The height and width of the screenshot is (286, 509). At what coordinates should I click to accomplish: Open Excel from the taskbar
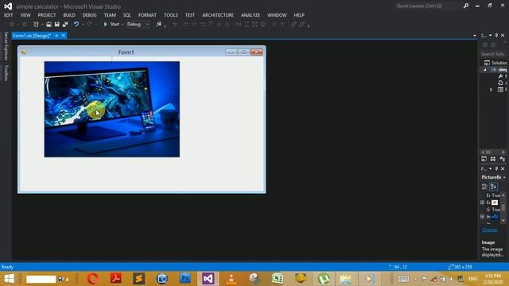pyautogui.click(x=278, y=279)
